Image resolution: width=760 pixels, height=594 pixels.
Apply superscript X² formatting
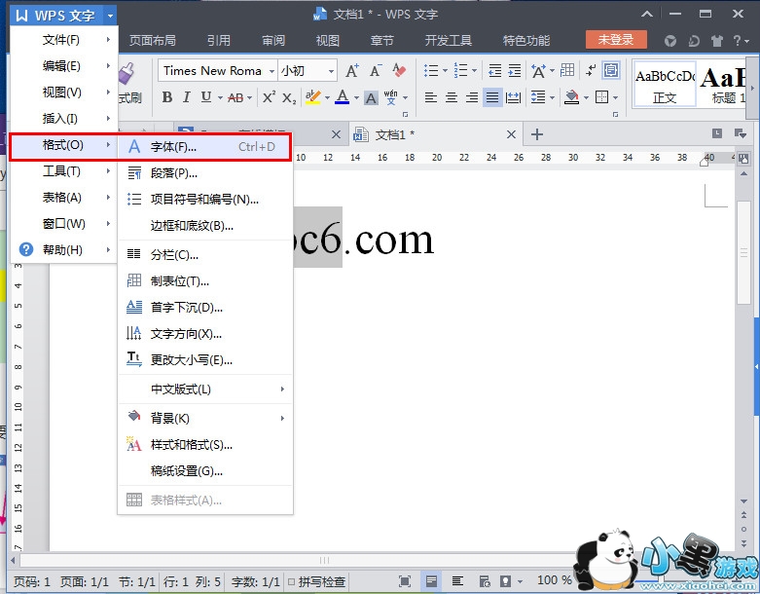[269, 97]
